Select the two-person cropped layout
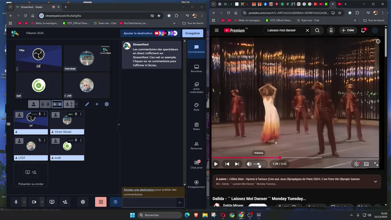The height and width of the screenshot is (220, 391). 46,104
